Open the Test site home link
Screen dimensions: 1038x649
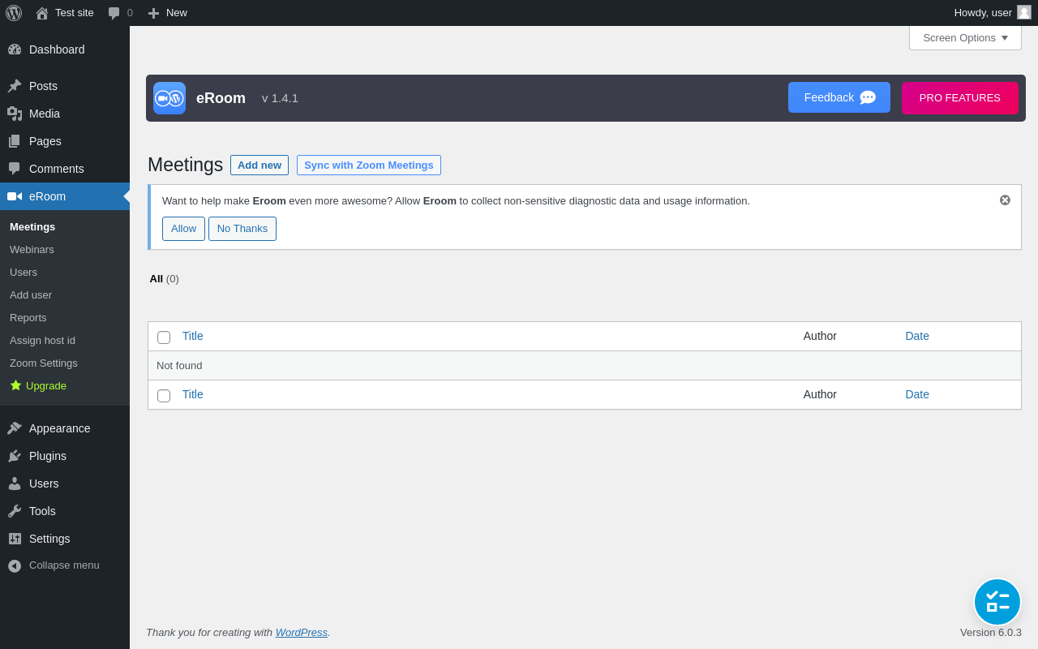point(65,13)
